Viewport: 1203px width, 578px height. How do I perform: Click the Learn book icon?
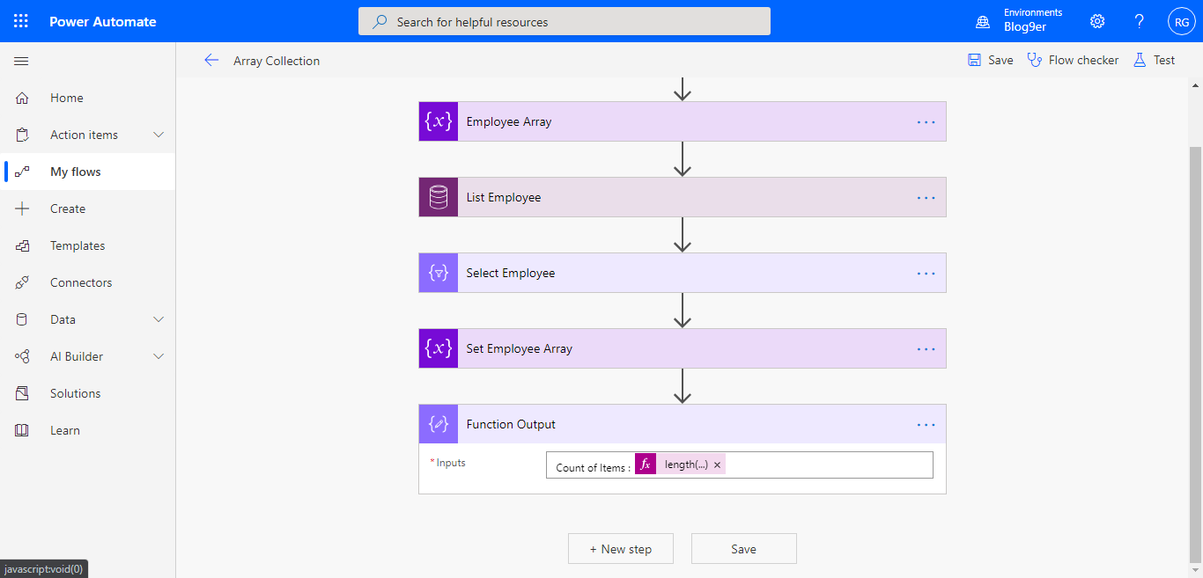pyautogui.click(x=22, y=430)
